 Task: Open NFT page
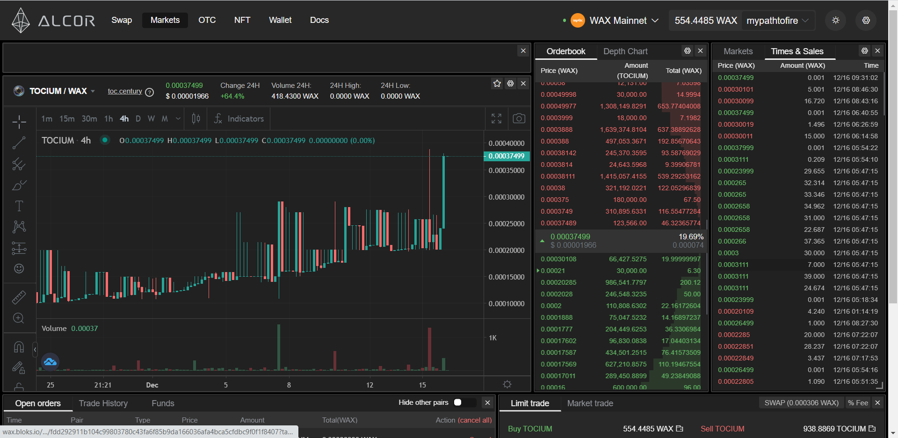pos(242,20)
